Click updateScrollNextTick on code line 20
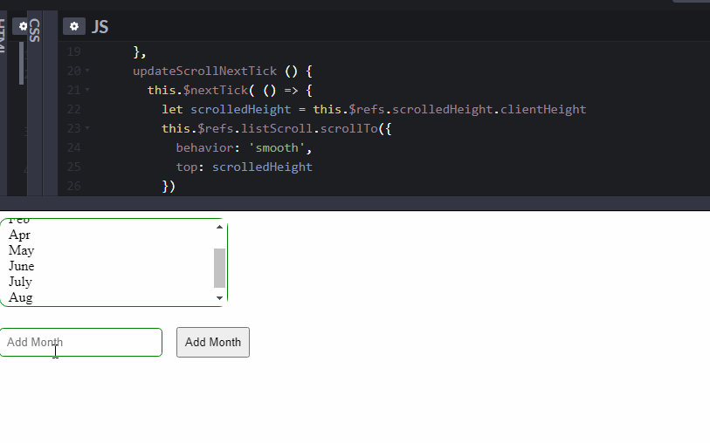710x443 pixels. pyautogui.click(x=204, y=71)
